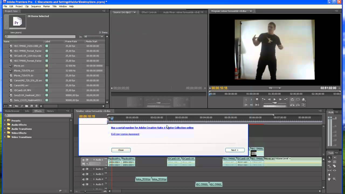Select the Slide tool
The width and height of the screenshot is (345, 194).
pyautogui.click(x=334, y=170)
